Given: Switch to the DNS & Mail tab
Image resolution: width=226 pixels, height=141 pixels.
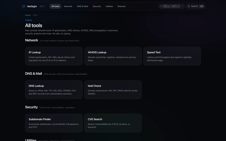Looking at the screenshot, I should tap(82, 6).
